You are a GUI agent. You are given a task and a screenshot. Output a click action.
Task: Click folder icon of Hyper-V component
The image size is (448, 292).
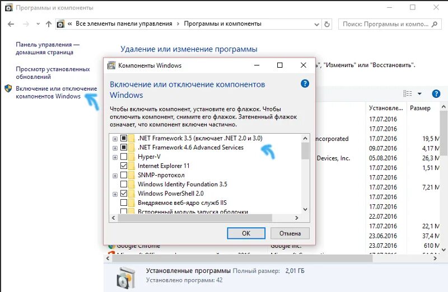[132, 157]
